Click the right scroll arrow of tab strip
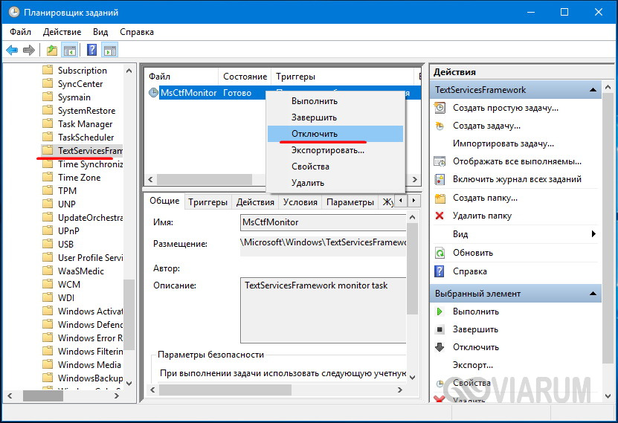The image size is (618, 423). 412,201
